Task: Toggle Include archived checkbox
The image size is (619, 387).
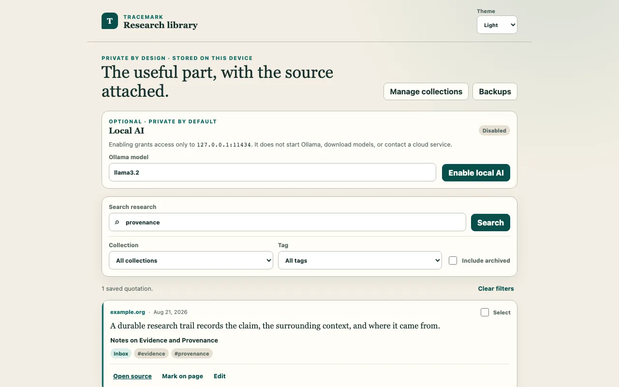Action: [453, 260]
